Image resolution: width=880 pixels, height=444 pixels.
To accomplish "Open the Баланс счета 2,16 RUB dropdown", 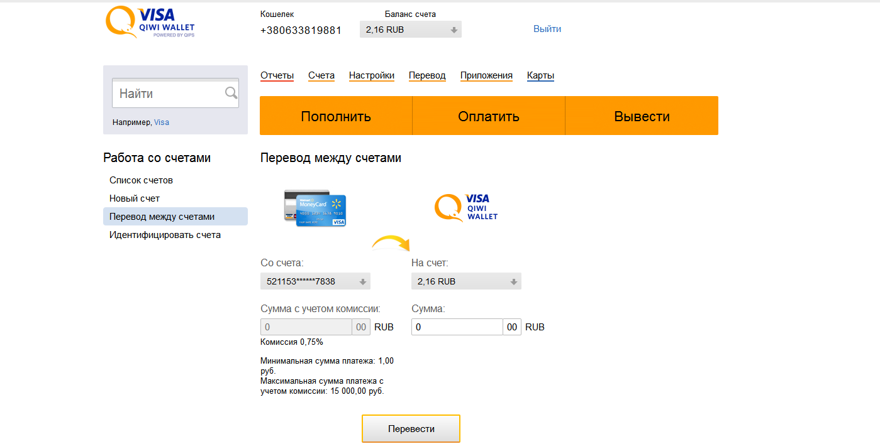I will pyautogui.click(x=411, y=30).
